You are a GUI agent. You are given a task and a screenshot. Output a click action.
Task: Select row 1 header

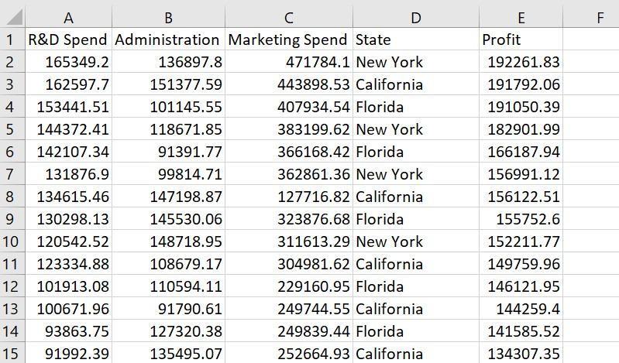(x=12, y=39)
